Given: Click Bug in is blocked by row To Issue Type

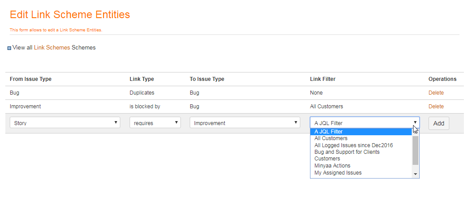Looking at the screenshot, I should pyautogui.click(x=195, y=107).
